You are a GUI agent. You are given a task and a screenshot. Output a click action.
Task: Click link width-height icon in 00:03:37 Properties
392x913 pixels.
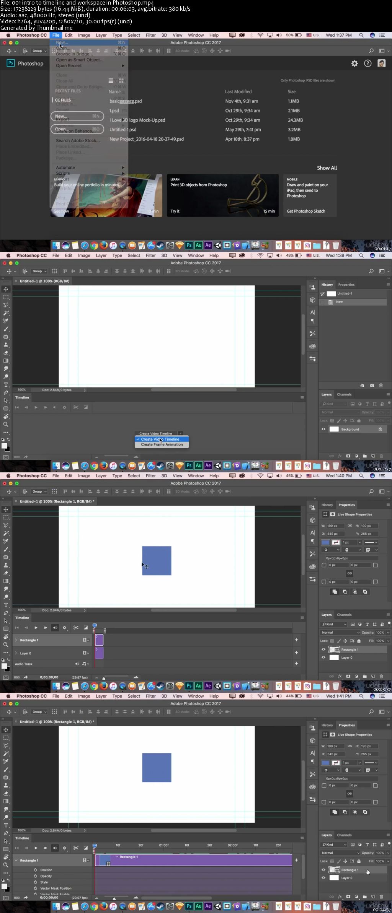tap(350, 526)
